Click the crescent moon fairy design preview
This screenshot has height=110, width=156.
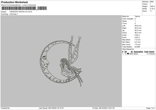pyautogui.click(x=61, y=61)
